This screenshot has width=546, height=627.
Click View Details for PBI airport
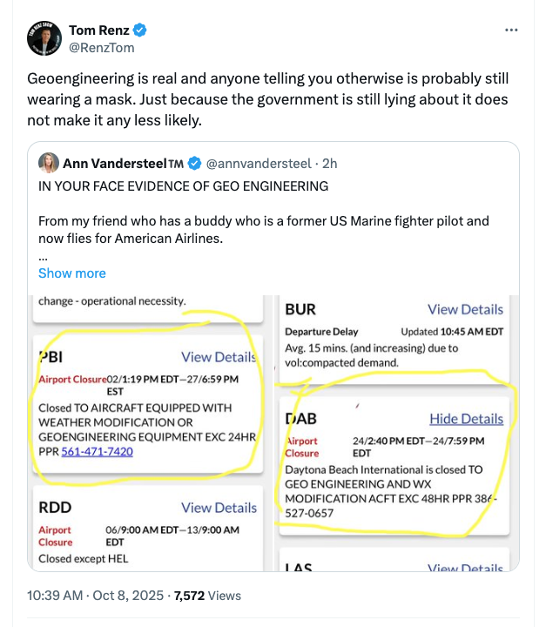(219, 357)
